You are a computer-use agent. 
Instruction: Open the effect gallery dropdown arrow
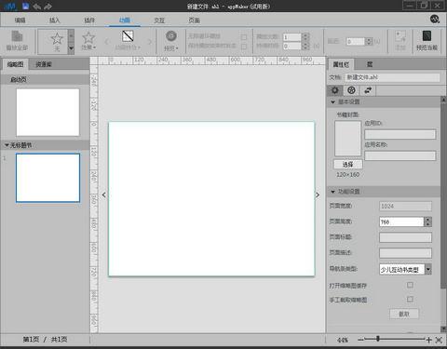[x=71, y=48]
